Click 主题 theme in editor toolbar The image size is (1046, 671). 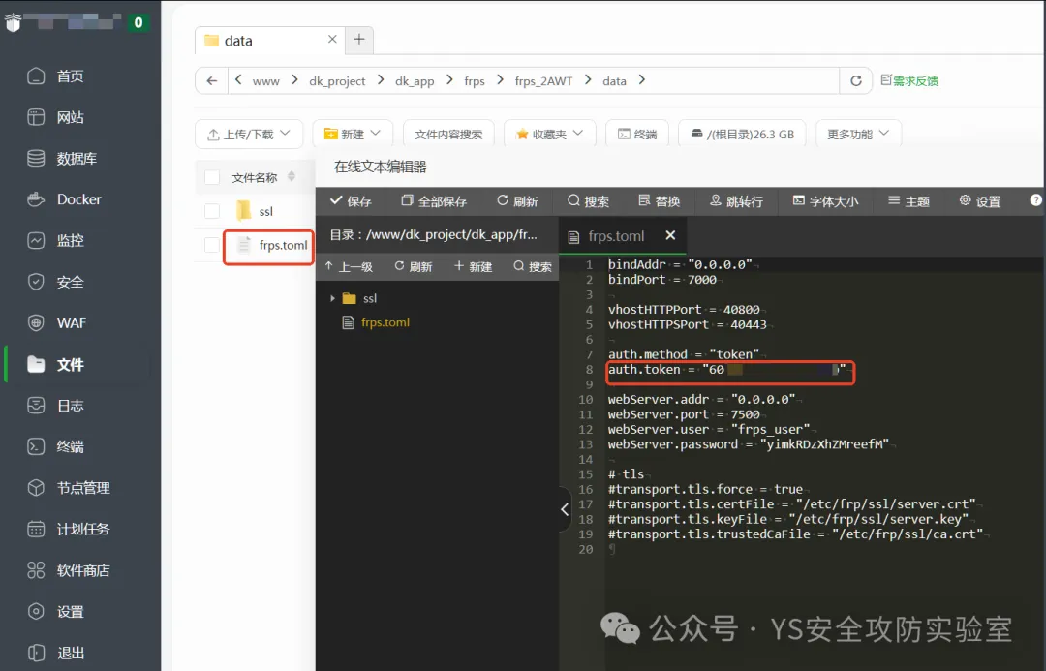[x=908, y=200]
